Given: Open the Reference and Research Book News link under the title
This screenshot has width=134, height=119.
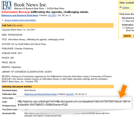Looking at the screenshot, I should click(20, 16).
